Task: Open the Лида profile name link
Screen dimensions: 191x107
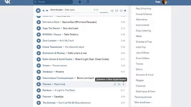Action: [158, 2]
